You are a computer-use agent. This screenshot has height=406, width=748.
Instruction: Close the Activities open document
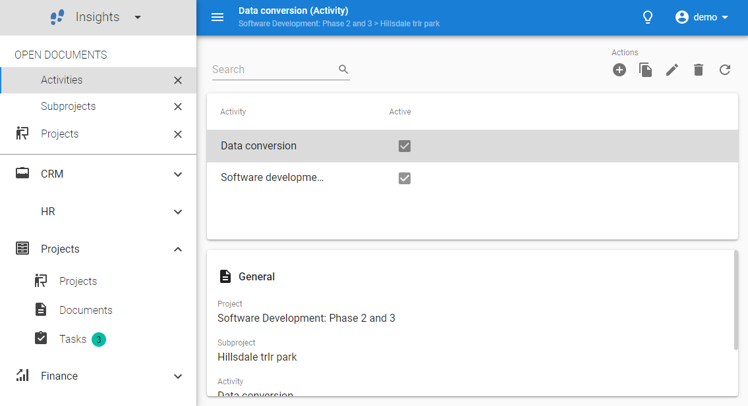tap(178, 80)
